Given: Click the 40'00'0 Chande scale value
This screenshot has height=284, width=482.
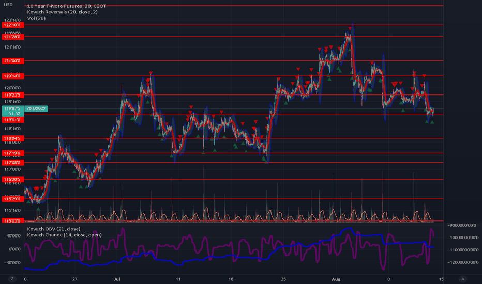Looking at the screenshot, I should pos(14,236).
